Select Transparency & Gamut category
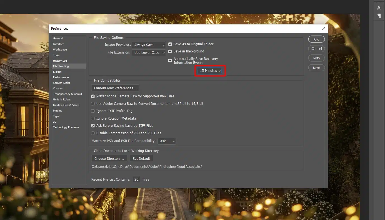 [69, 94]
